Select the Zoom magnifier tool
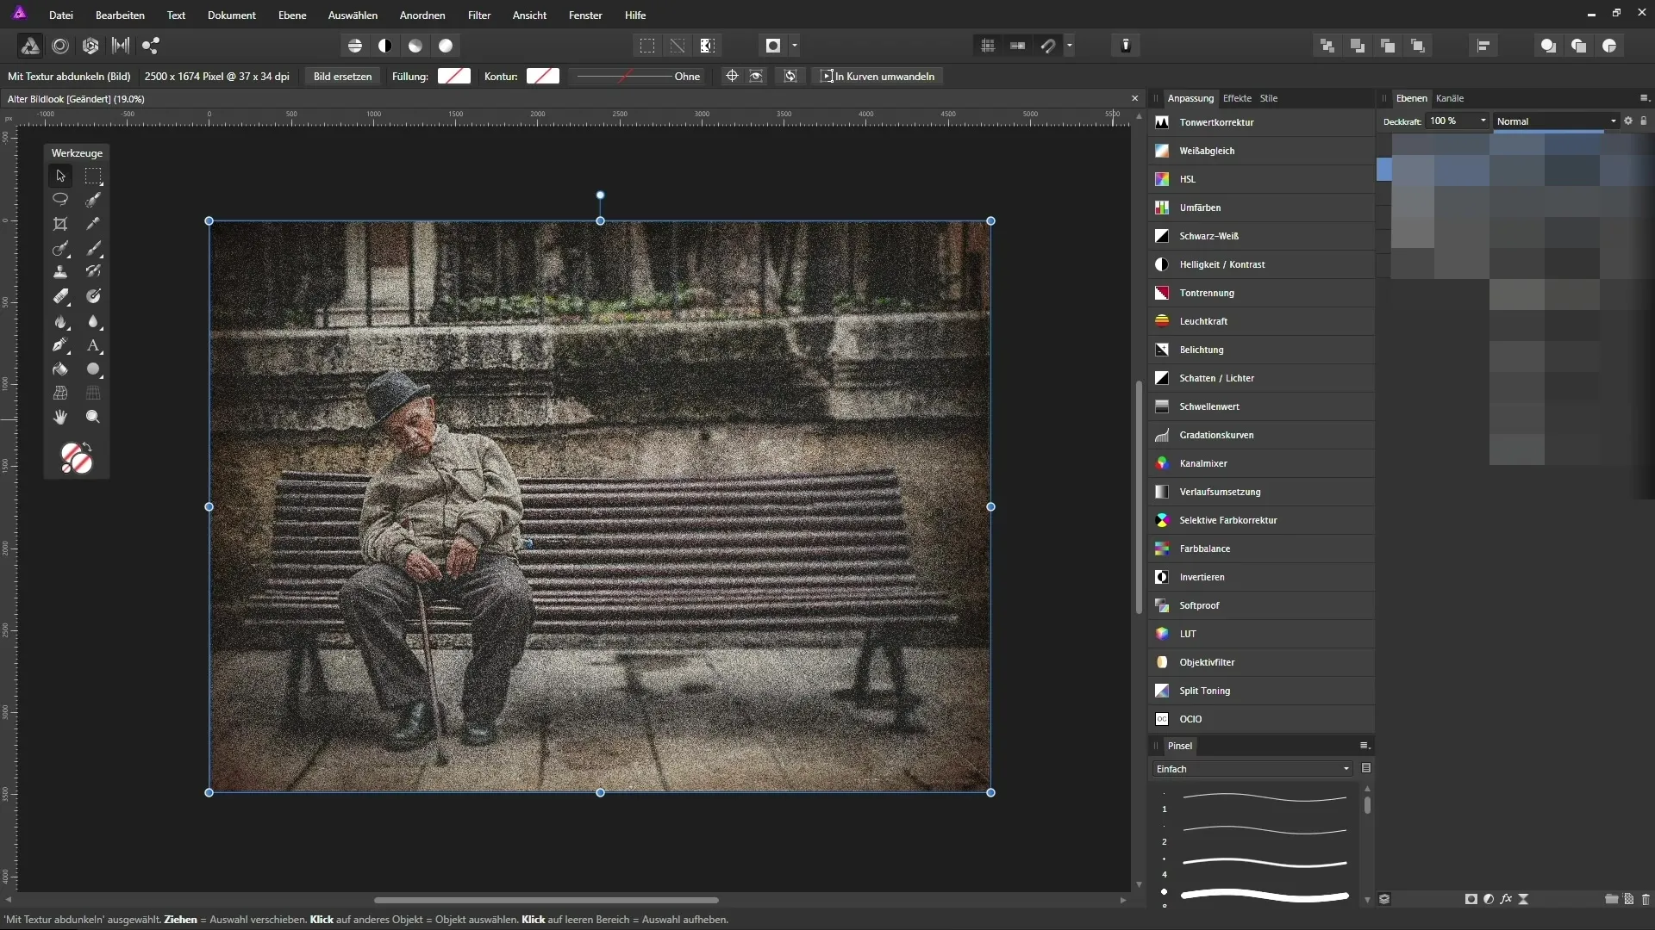Image resolution: width=1655 pixels, height=930 pixels. 93,417
